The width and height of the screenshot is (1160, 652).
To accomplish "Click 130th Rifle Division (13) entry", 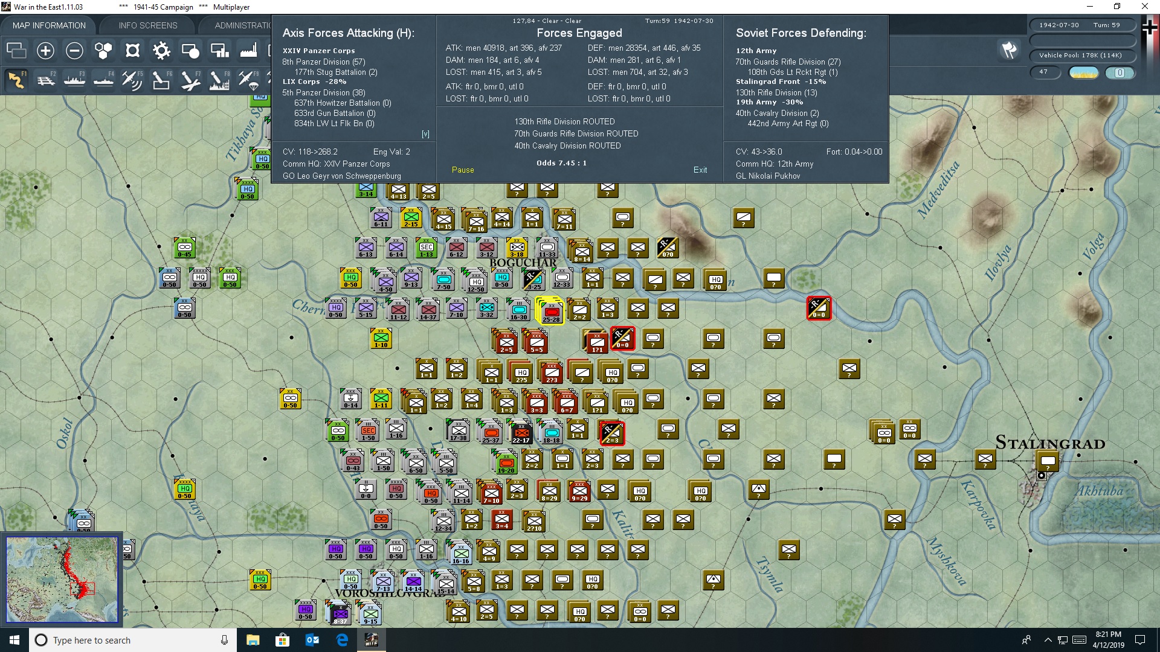I will click(x=776, y=92).
